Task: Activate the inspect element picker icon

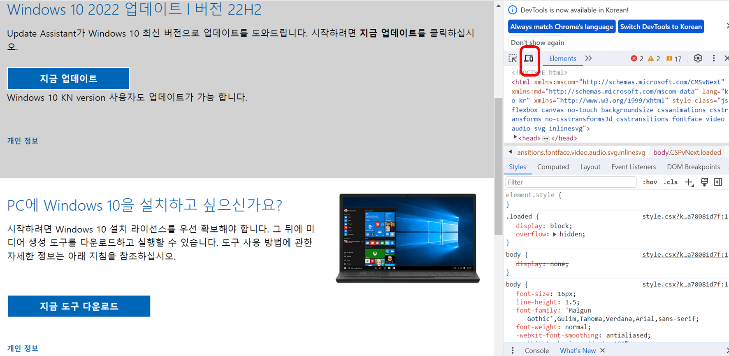Action: click(513, 58)
